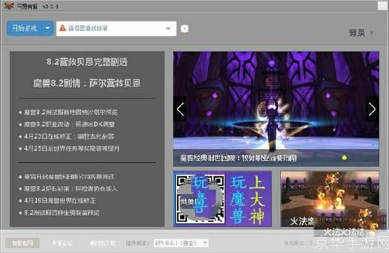Open news 4月25日后世界任务奖励提升
This screenshot has height=253, width=389.
pyautogui.click(x=71, y=149)
